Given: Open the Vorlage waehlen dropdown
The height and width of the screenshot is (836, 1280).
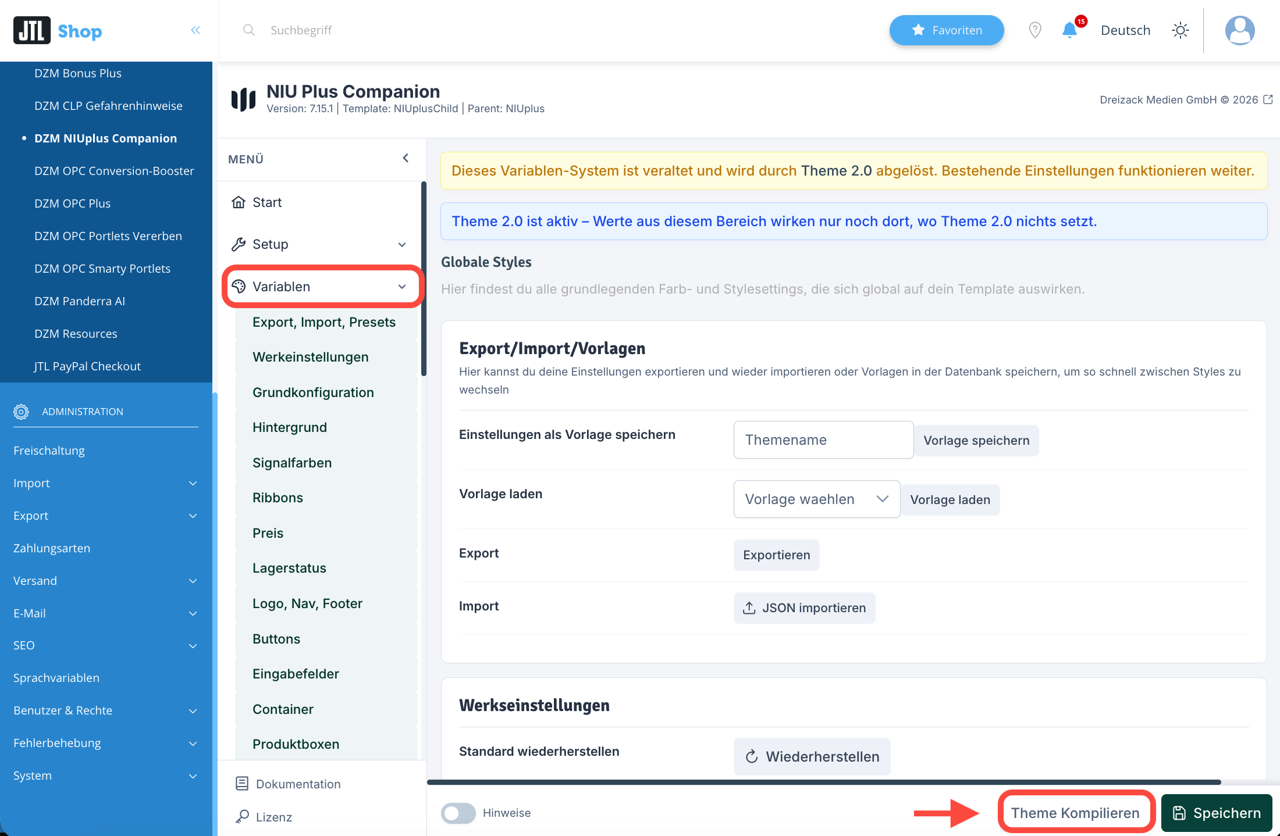Looking at the screenshot, I should pyautogui.click(x=817, y=499).
